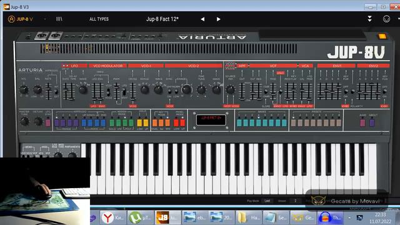Click the preset name Jup-8 Fact 12*
This screenshot has width=400, height=225.
162,19
